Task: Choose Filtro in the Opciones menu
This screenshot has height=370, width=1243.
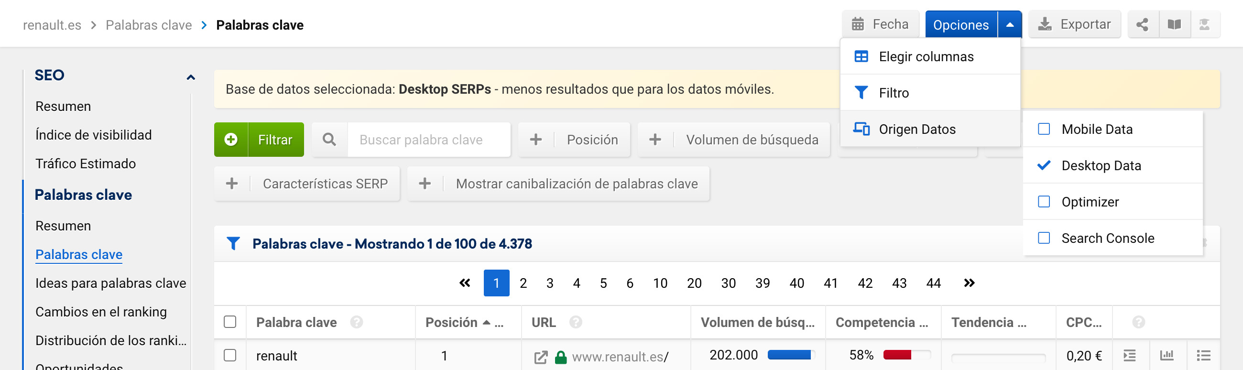Action: click(894, 93)
